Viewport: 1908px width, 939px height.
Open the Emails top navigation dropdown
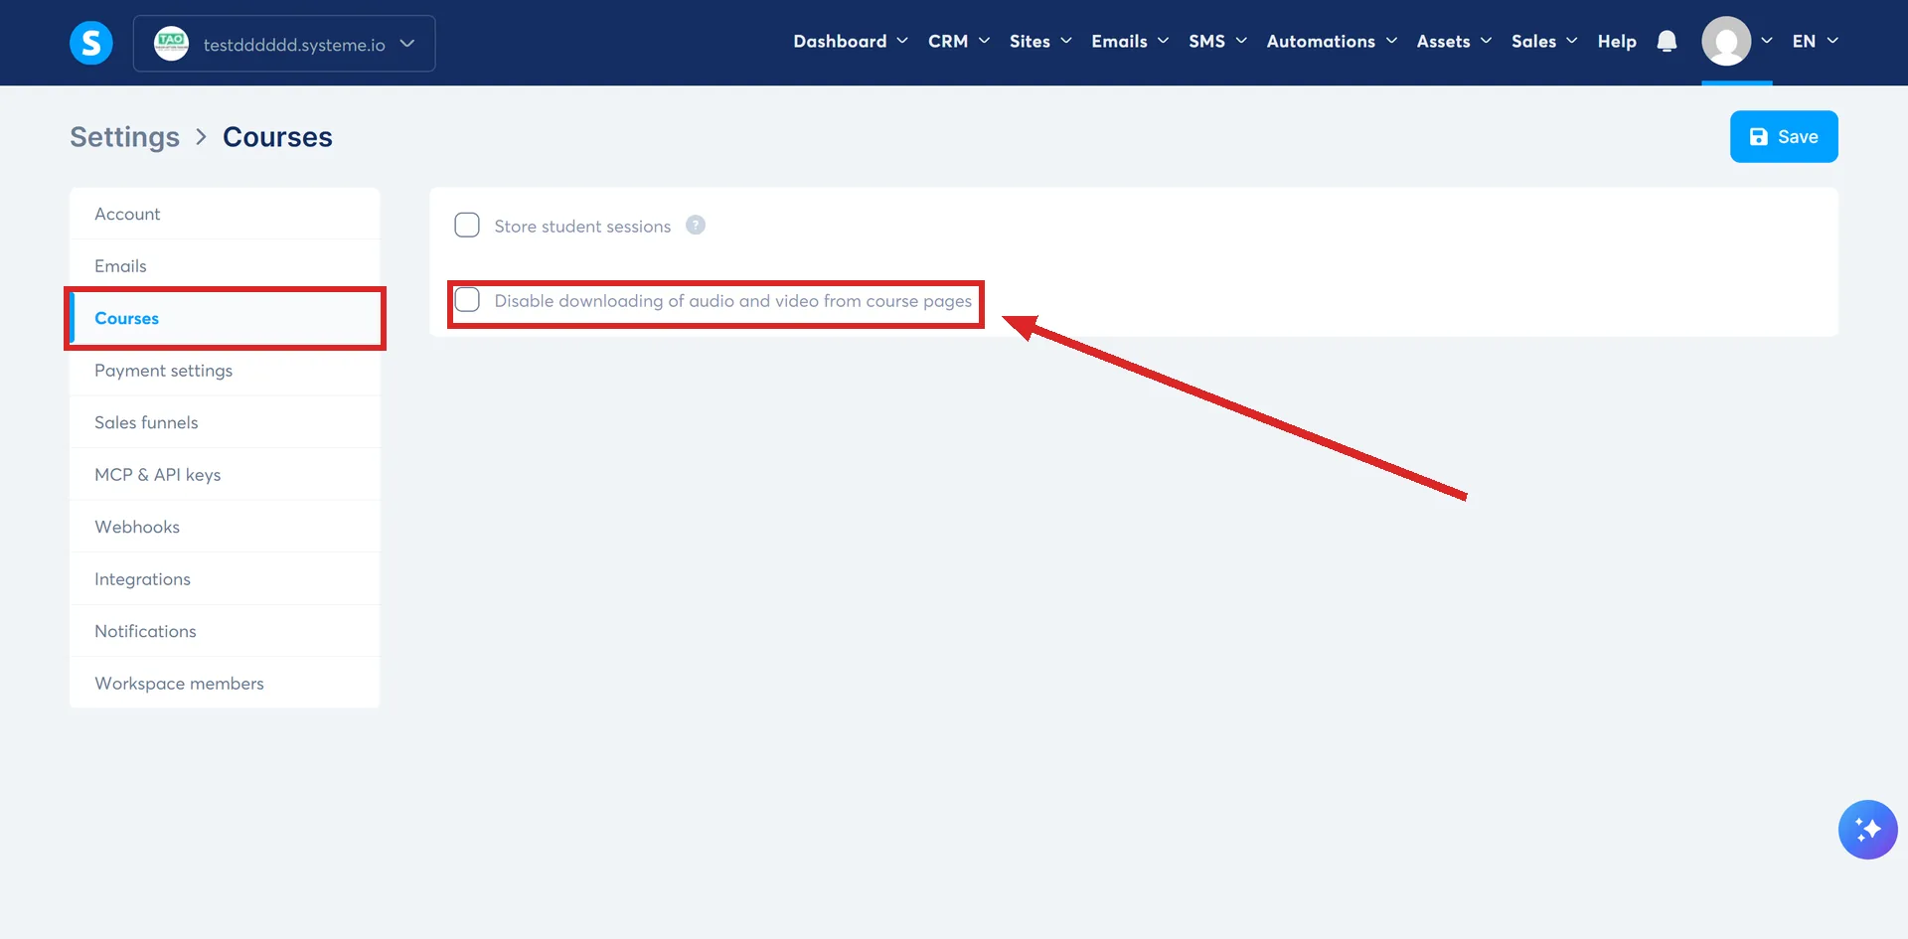tap(1130, 42)
